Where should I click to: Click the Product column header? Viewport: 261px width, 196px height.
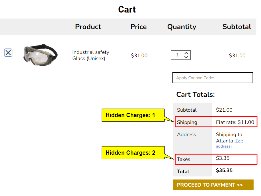[88, 26]
